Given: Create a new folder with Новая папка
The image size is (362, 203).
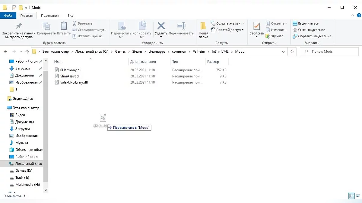Looking at the screenshot, I should pyautogui.click(x=203, y=30).
